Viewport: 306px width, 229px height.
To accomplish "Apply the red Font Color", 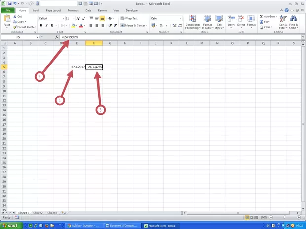I will pyautogui.click(x=81, y=25).
